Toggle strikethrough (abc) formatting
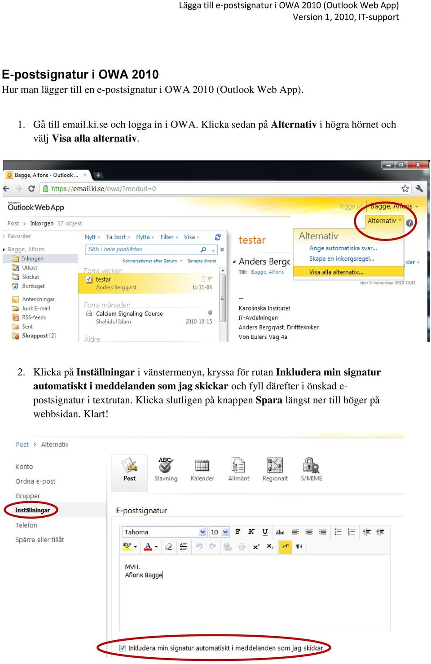This screenshot has width=431, height=664. 280,532
